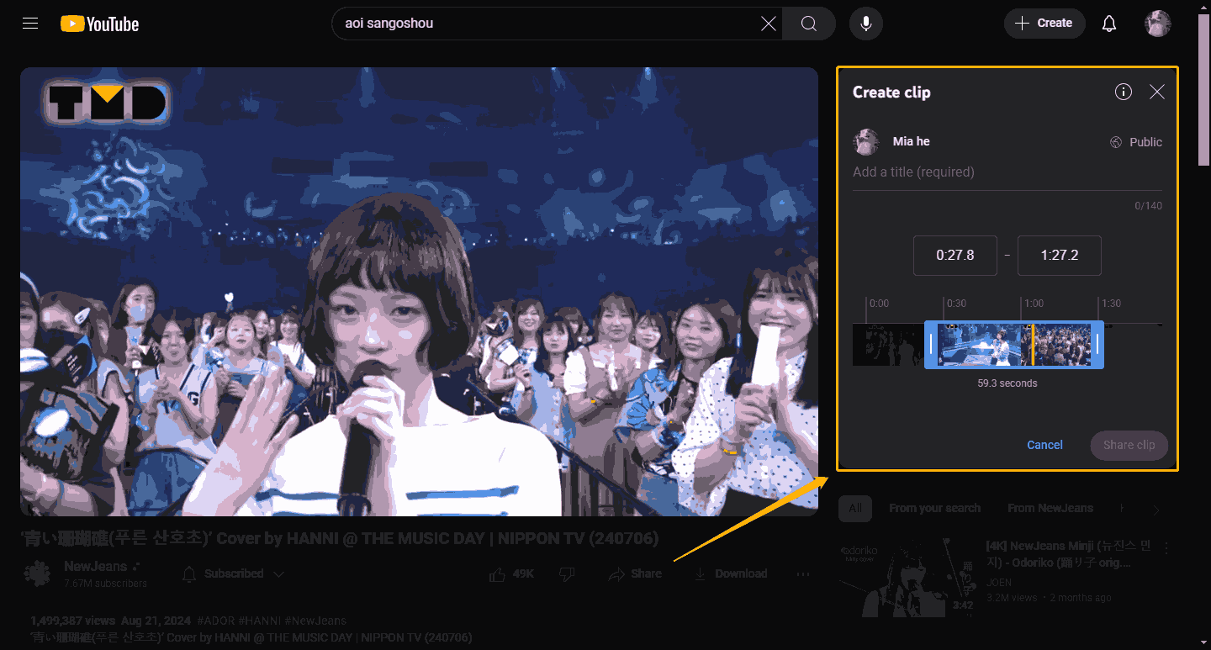Edit the clip start time 0:27.8
The width and height of the screenshot is (1211, 650).
955,256
